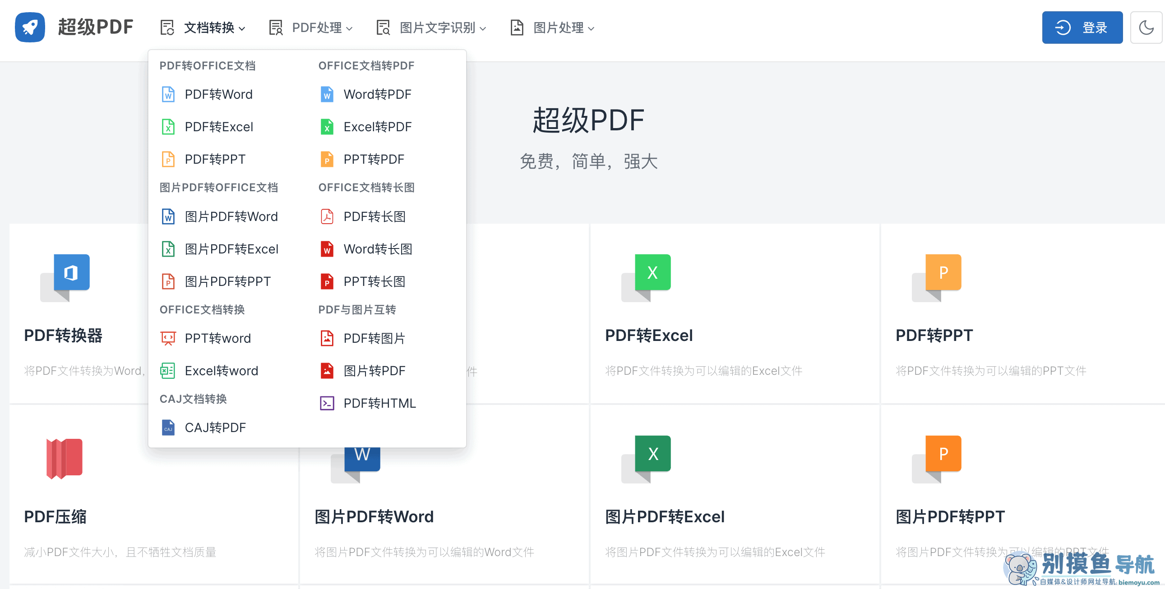
Task: Click the 文档转换 document icon in navbar
Action: point(167,28)
